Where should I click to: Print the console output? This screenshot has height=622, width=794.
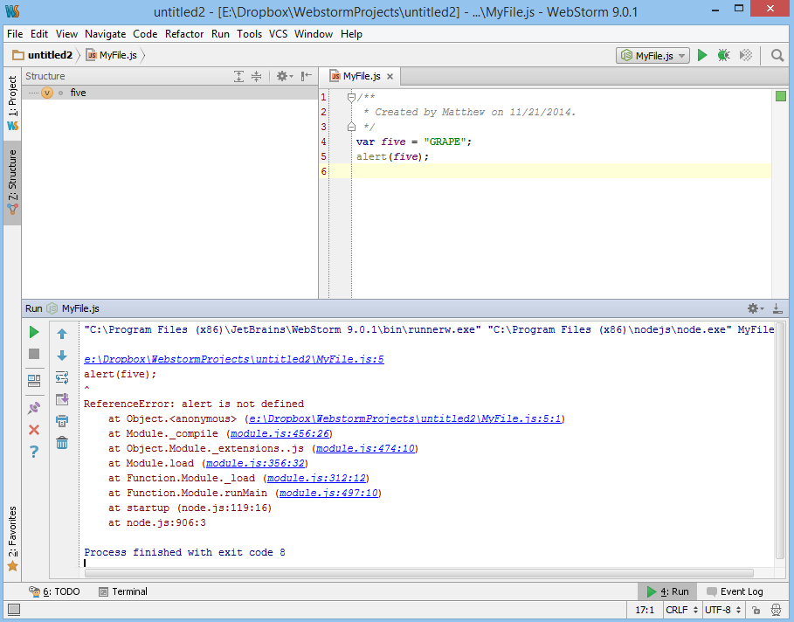[x=62, y=421]
